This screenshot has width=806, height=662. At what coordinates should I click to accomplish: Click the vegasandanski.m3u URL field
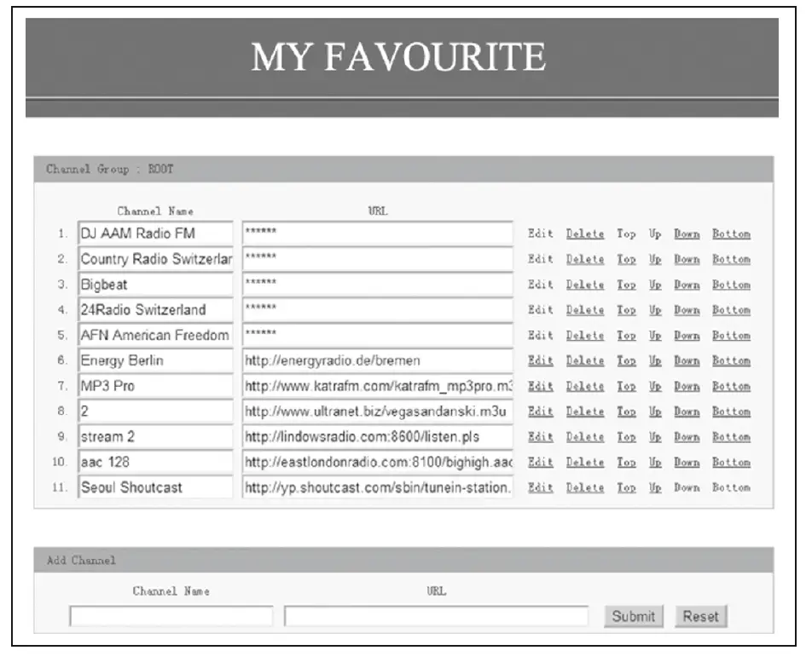click(x=377, y=412)
